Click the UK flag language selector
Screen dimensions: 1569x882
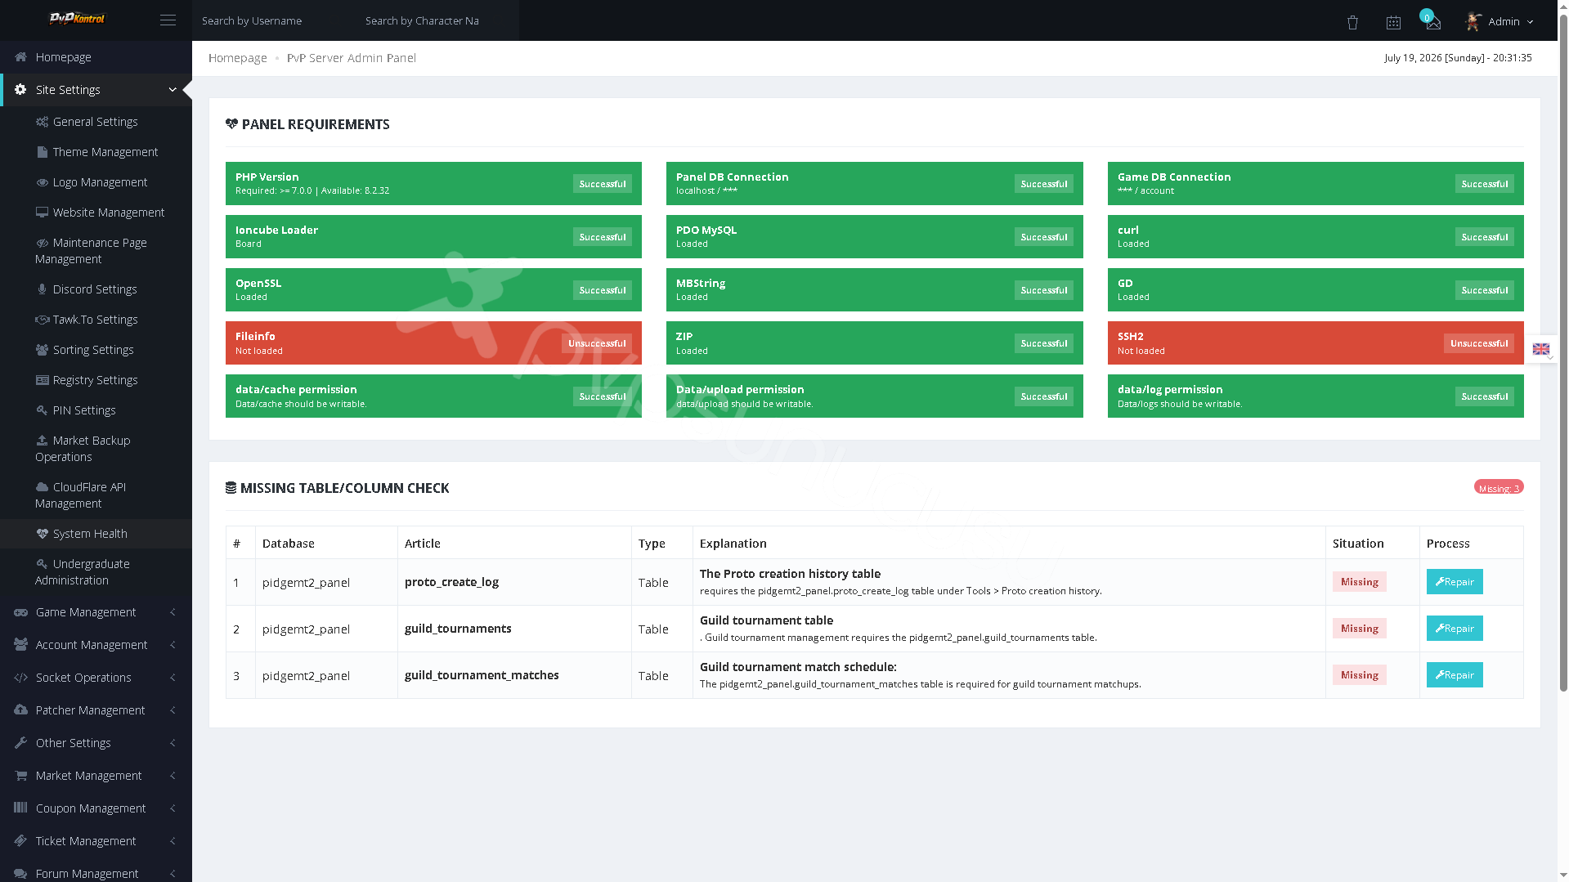coord(1541,349)
